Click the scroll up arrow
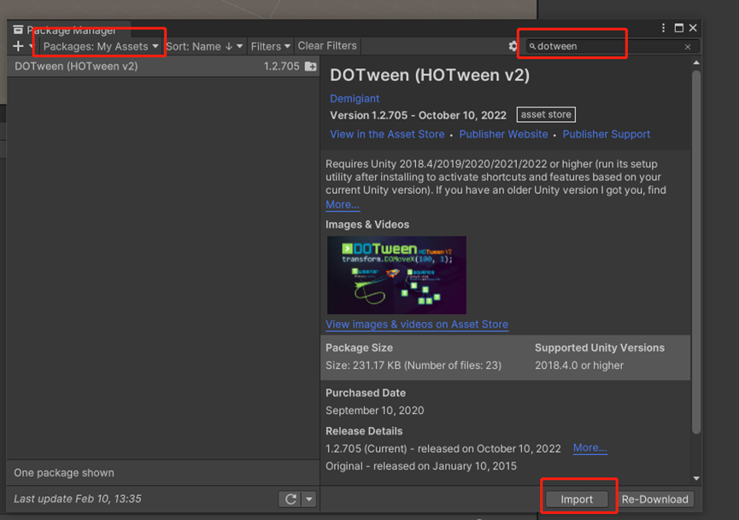 [696, 62]
